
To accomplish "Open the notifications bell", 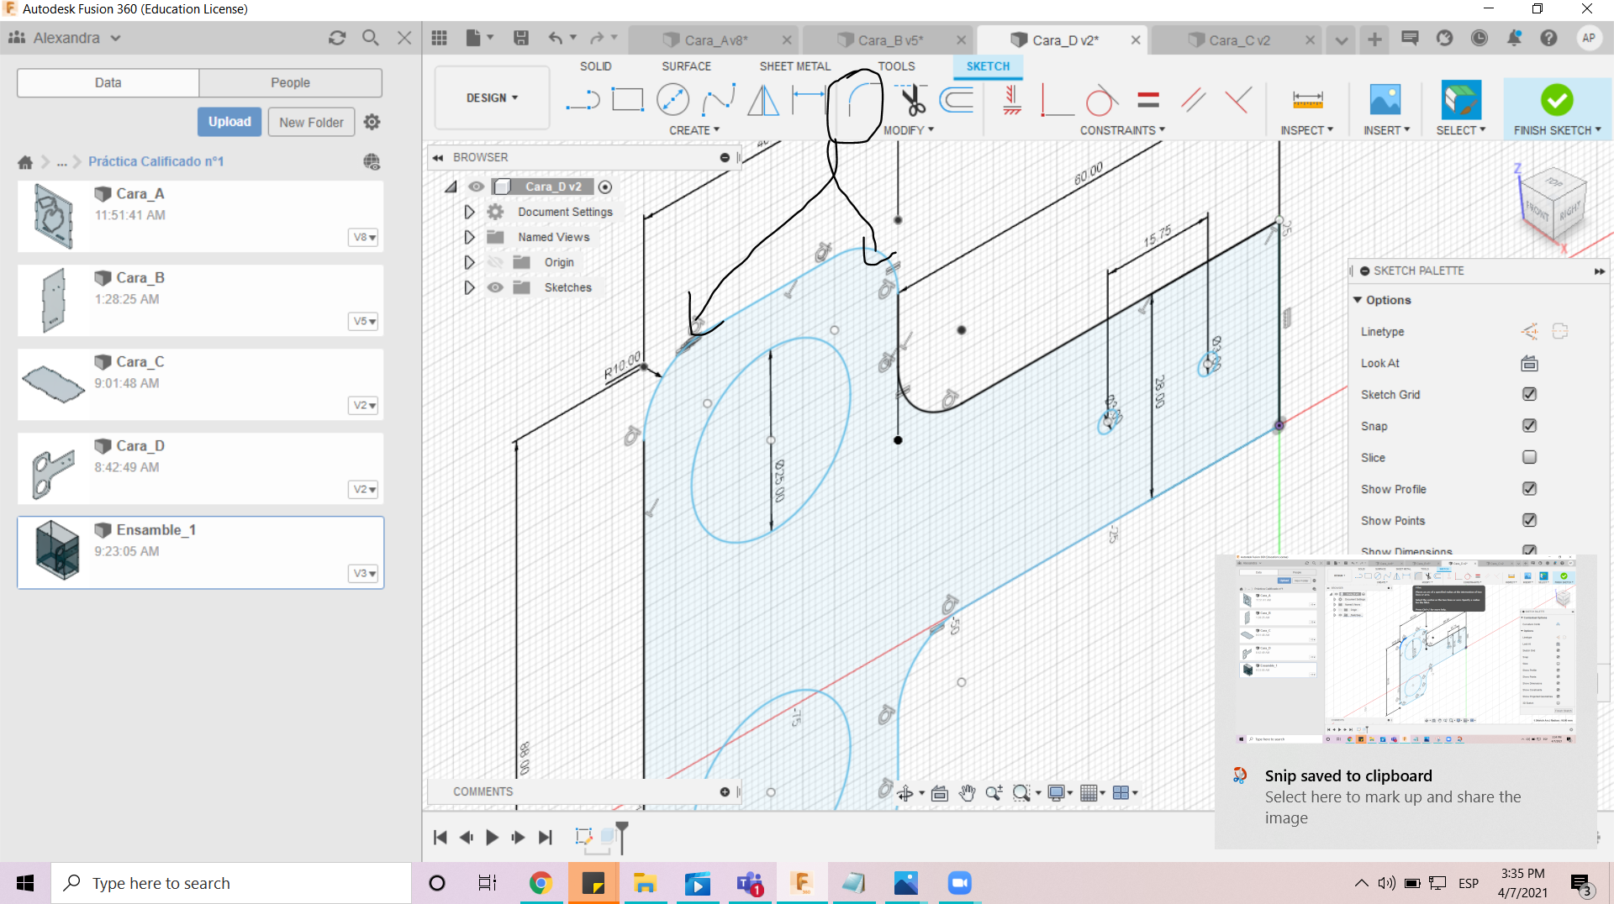I will (x=1514, y=38).
